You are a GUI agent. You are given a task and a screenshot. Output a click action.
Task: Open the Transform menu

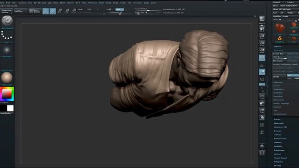click(137, 3)
